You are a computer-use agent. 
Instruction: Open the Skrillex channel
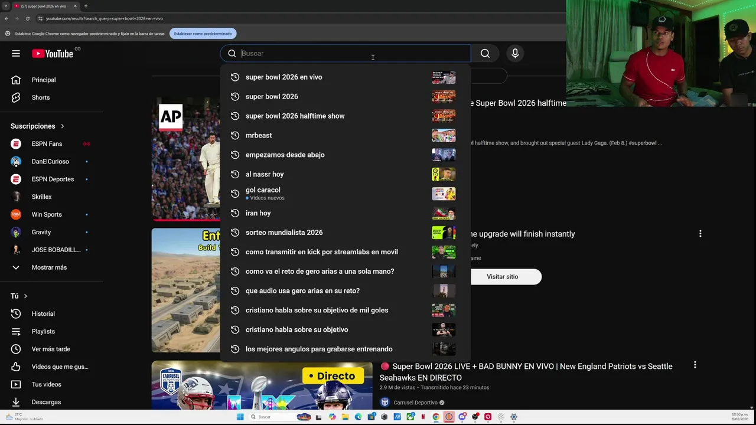coord(41,197)
